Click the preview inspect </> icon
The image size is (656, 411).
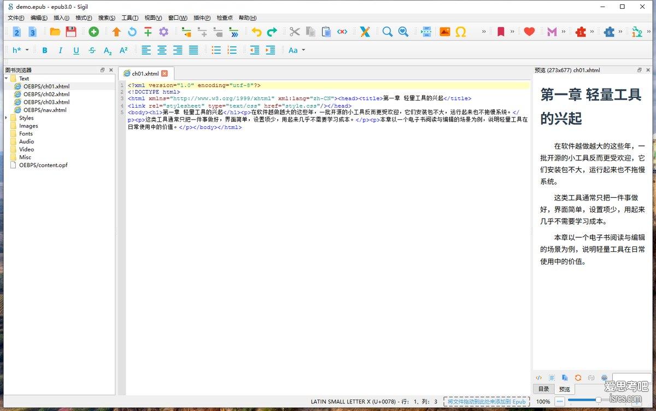tap(538, 378)
